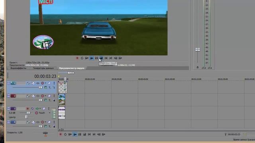Open Automation Settings gear on track 1
255x143 pixels.
coord(43,83)
